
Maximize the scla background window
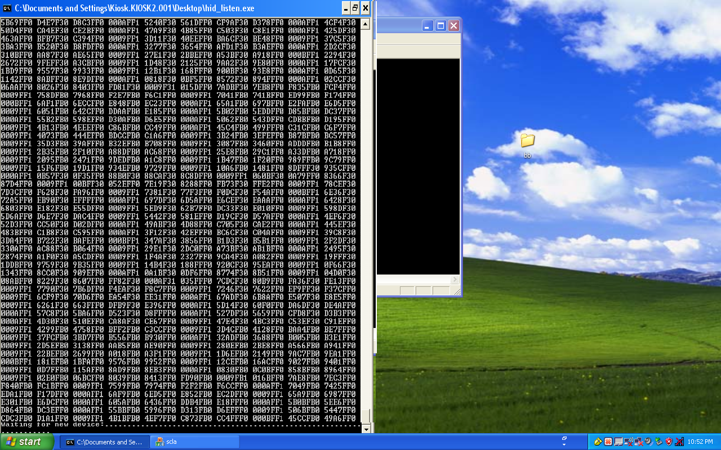point(440,26)
